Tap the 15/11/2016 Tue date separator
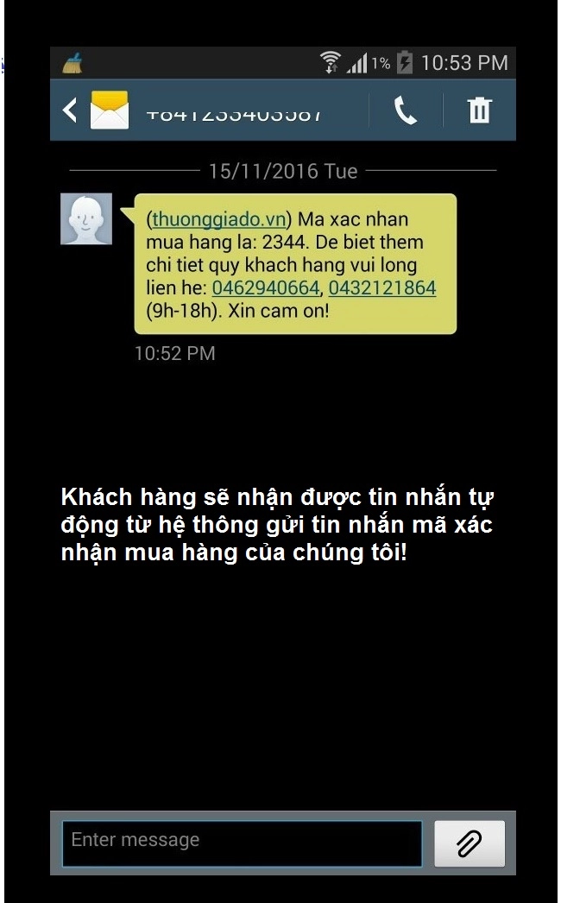561x903 pixels. pos(283,171)
